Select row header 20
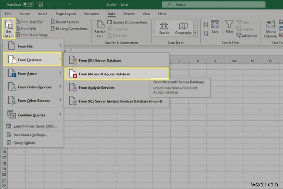 click(x=4, y=175)
